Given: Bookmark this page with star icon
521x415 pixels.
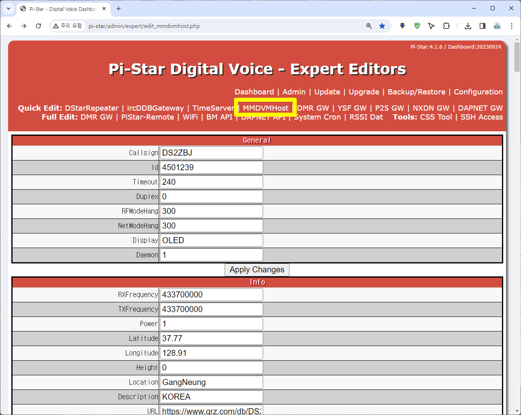Looking at the screenshot, I should click(x=382, y=26).
